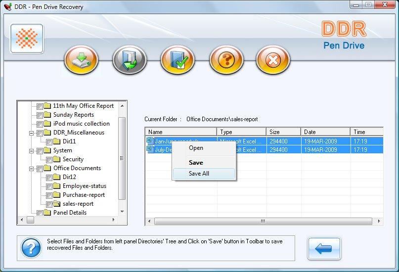
Task: Sort by the Name column header
Action: click(181, 132)
